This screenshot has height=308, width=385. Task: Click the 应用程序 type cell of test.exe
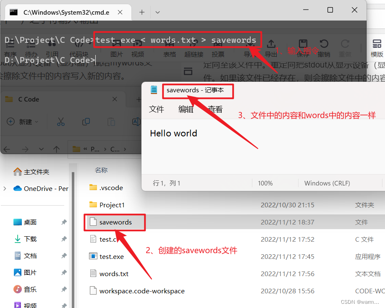(x=367, y=256)
